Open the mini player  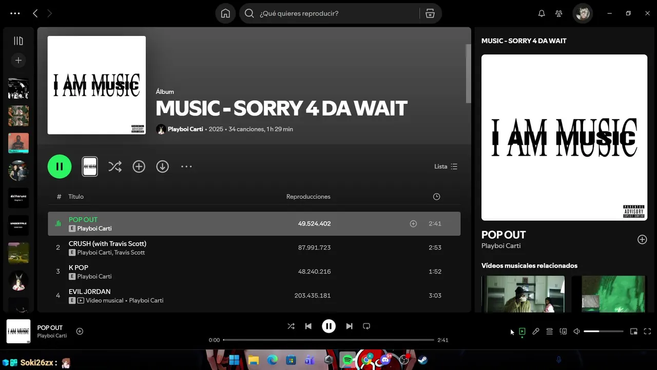pyautogui.click(x=634, y=331)
